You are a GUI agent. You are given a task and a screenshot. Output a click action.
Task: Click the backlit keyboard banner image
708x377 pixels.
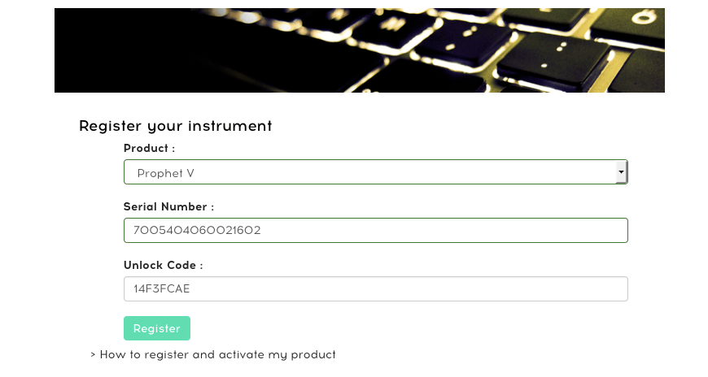pos(360,50)
